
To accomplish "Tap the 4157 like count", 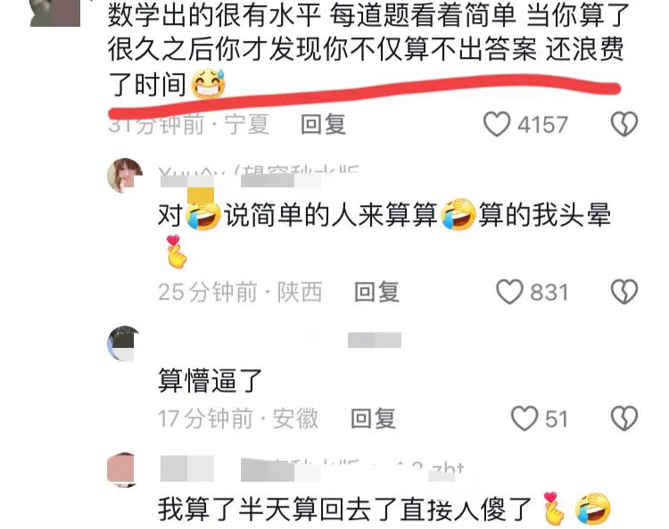I will point(542,125).
